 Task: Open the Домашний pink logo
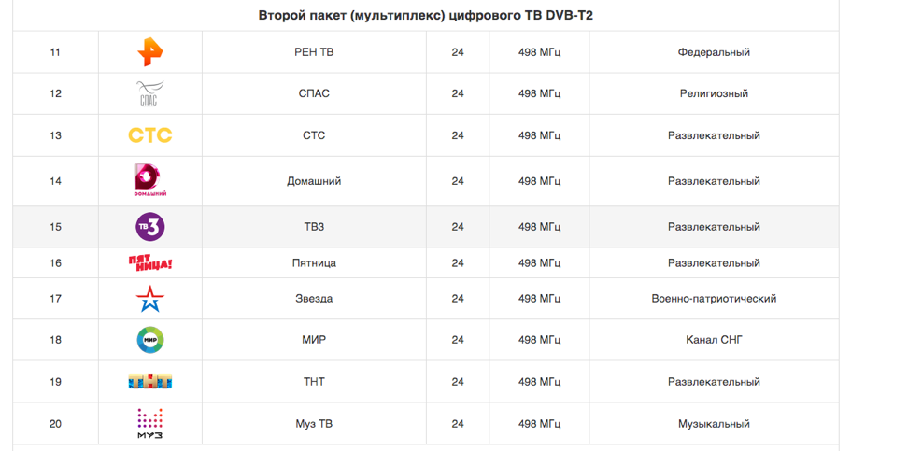150,180
